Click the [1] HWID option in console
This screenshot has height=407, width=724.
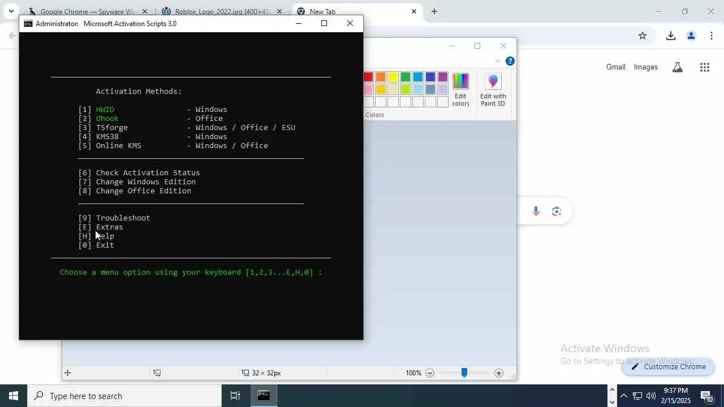coord(153,109)
